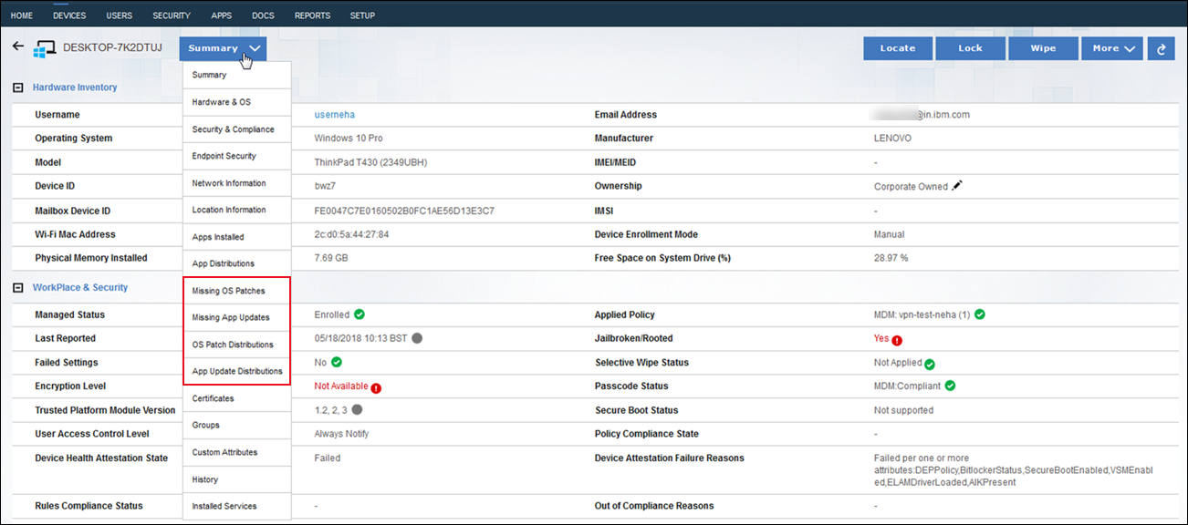Select Missing OS Patches from menu
1188x525 pixels.
click(x=229, y=291)
